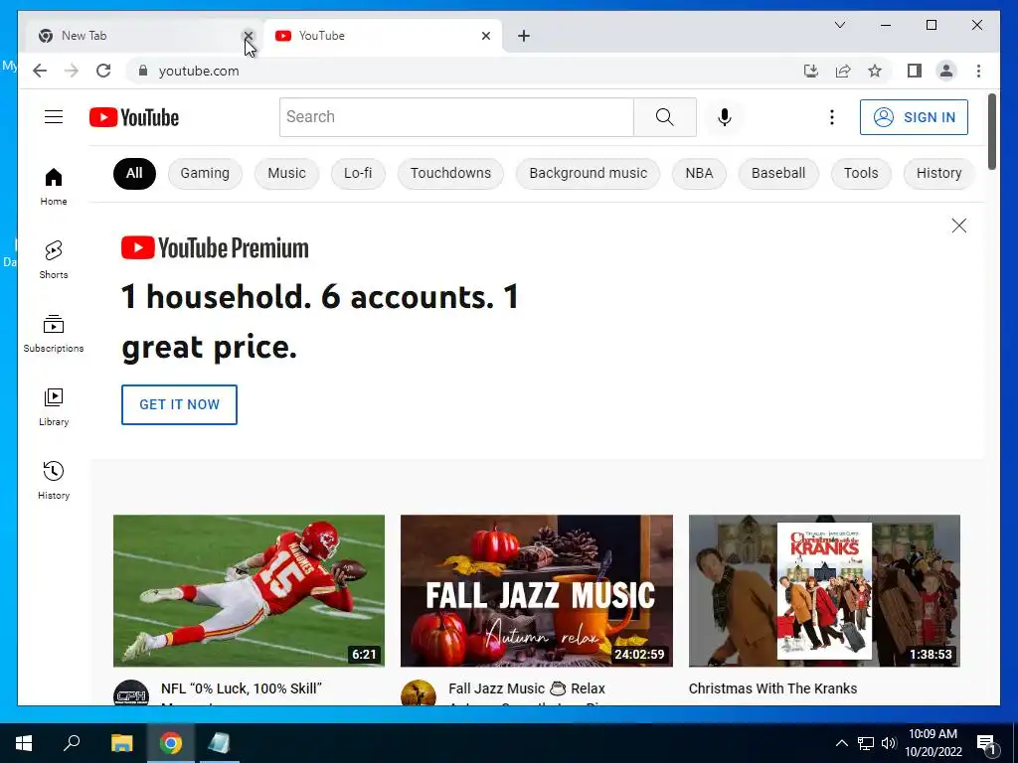Focus the YouTube Search field
This screenshot has height=763, width=1018.
(456, 117)
